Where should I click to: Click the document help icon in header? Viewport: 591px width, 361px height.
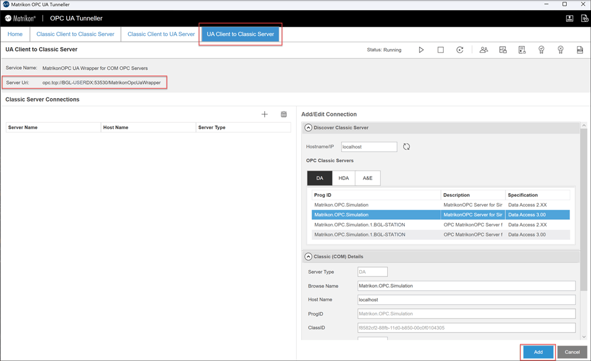click(x=584, y=18)
